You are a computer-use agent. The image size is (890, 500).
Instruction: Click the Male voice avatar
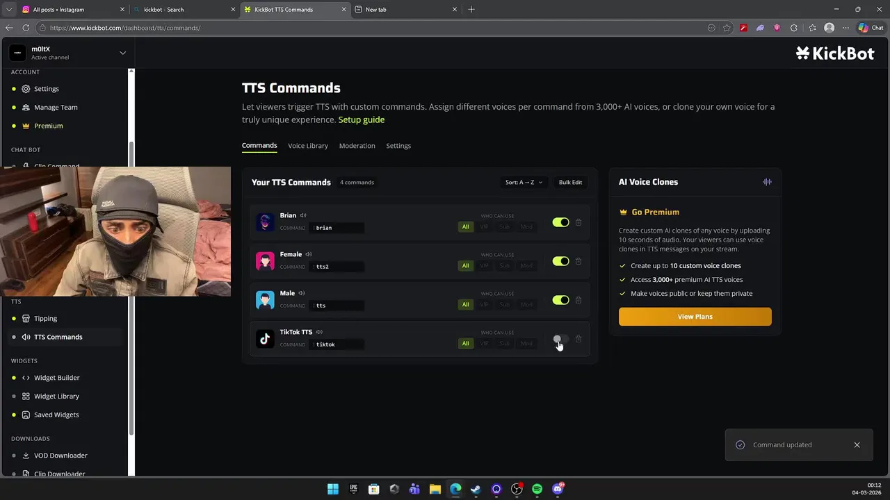coord(265,300)
